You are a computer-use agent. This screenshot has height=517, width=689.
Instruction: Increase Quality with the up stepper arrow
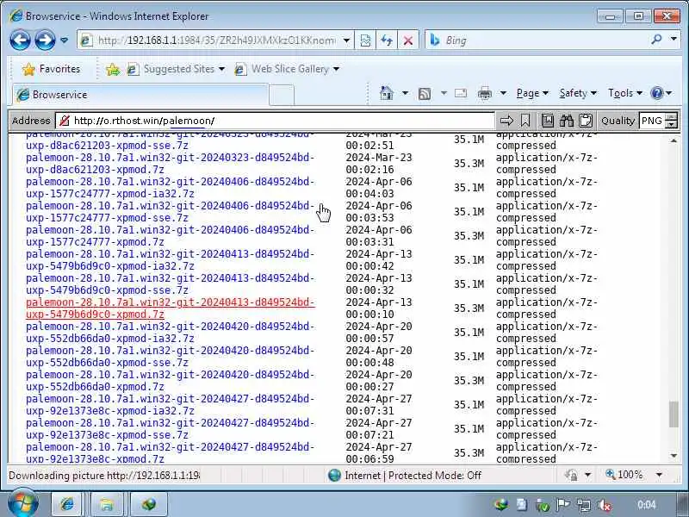671,116
